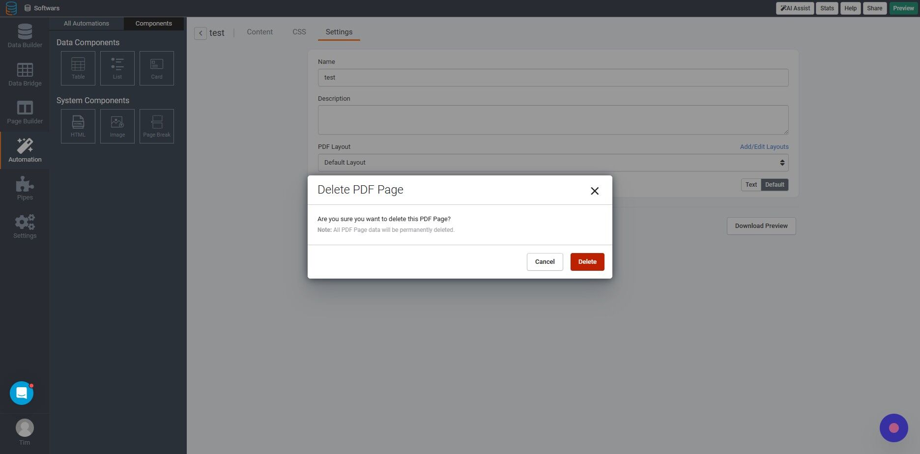Cancel deleting the PDF page
This screenshot has height=454, width=920.
click(545, 261)
